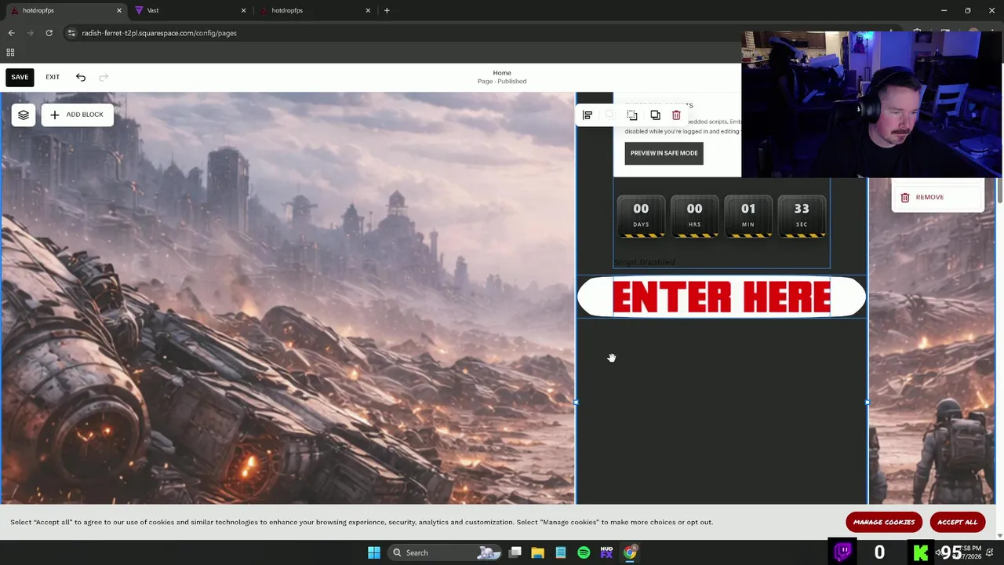This screenshot has width=1004, height=565.
Task: Click the undo arrow
Action: click(x=81, y=77)
